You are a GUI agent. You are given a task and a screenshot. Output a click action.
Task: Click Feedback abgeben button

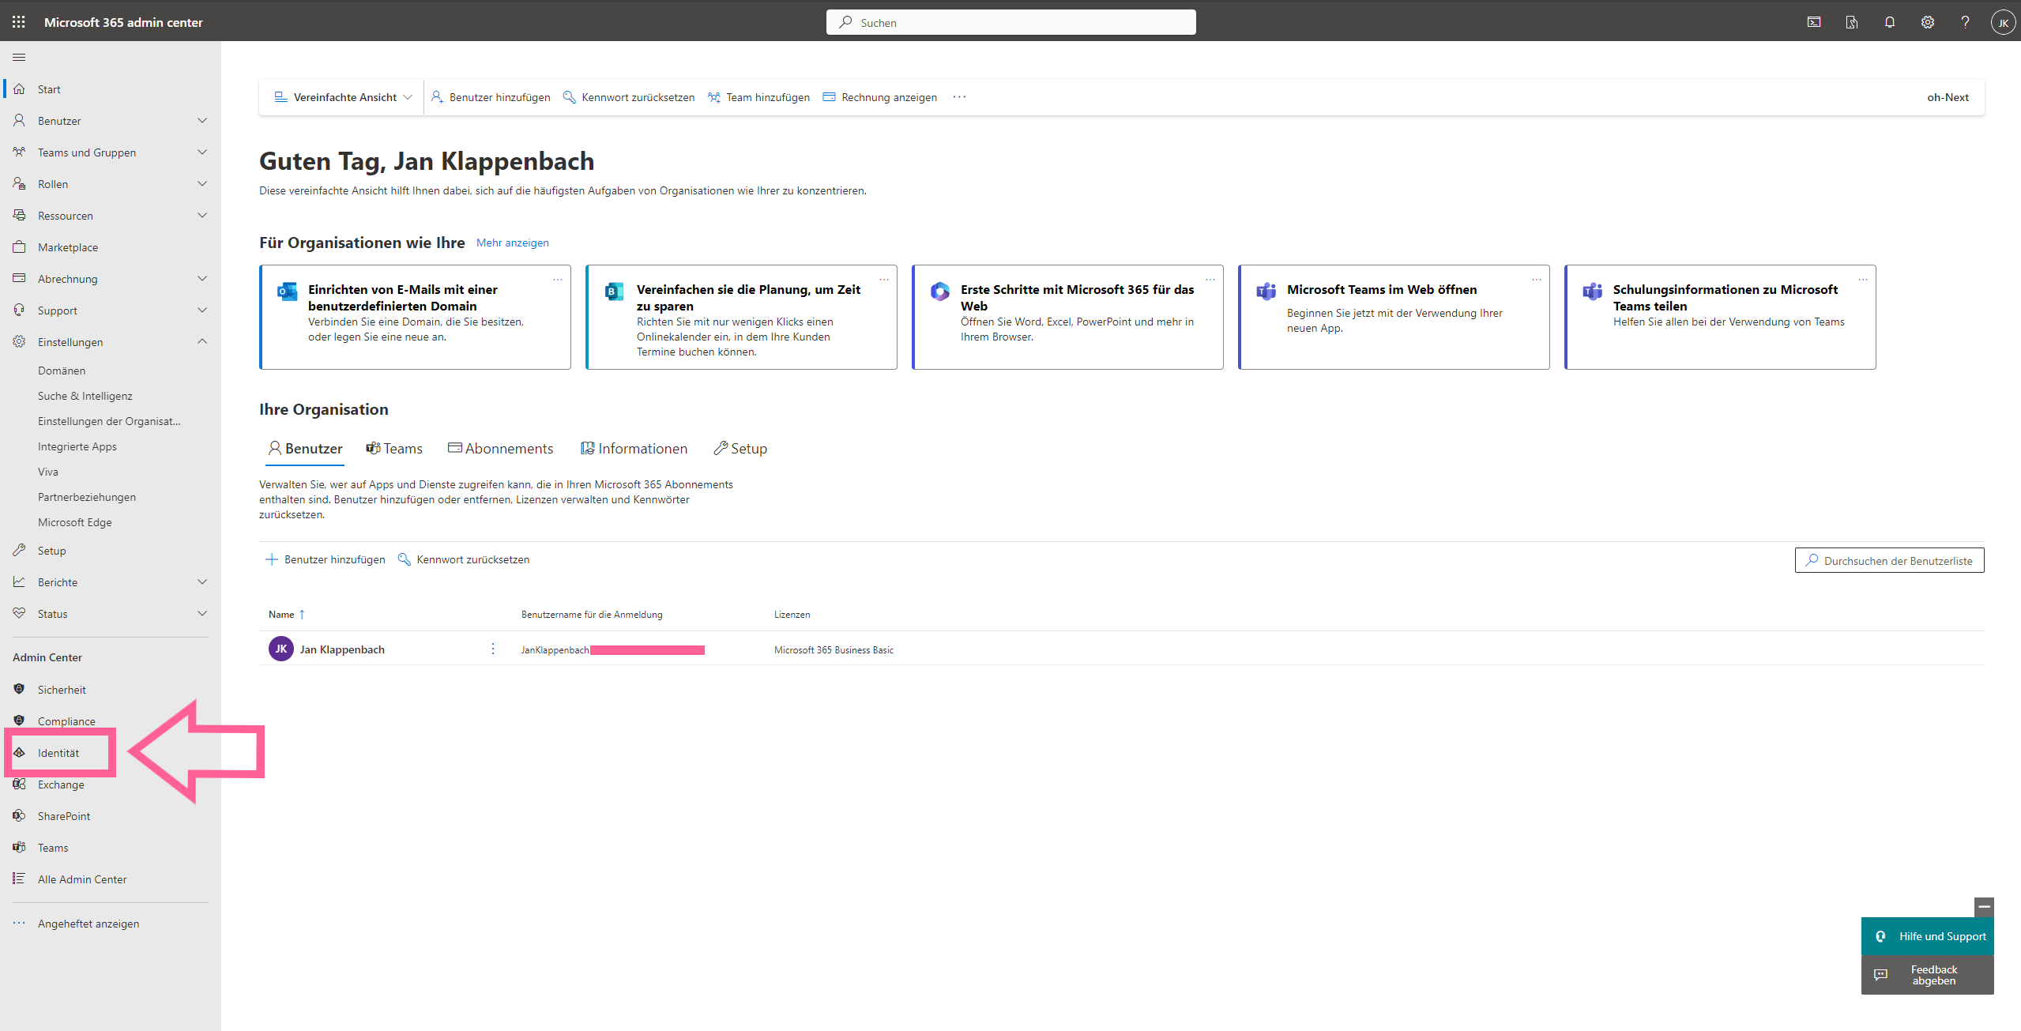click(1927, 975)
